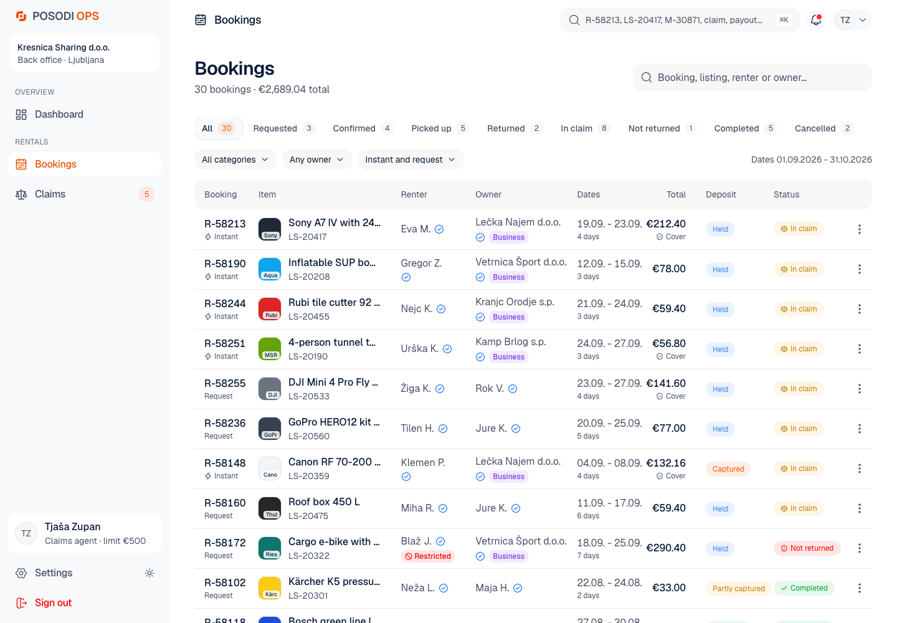Switch to the Cancelled tab

[x=823, y=128]
